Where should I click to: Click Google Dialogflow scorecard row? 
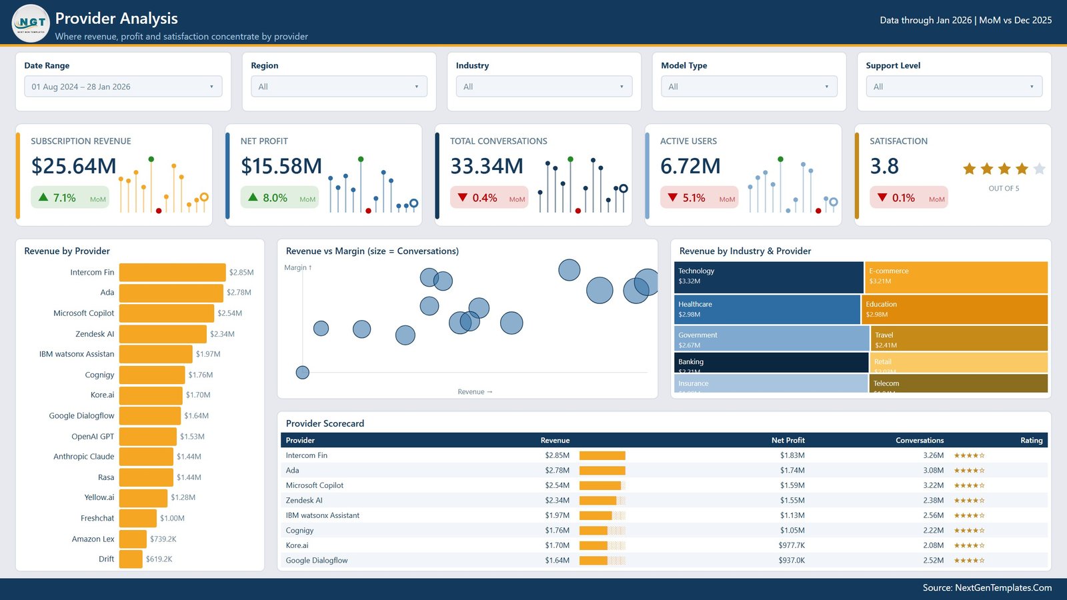(x=664, y=561)
